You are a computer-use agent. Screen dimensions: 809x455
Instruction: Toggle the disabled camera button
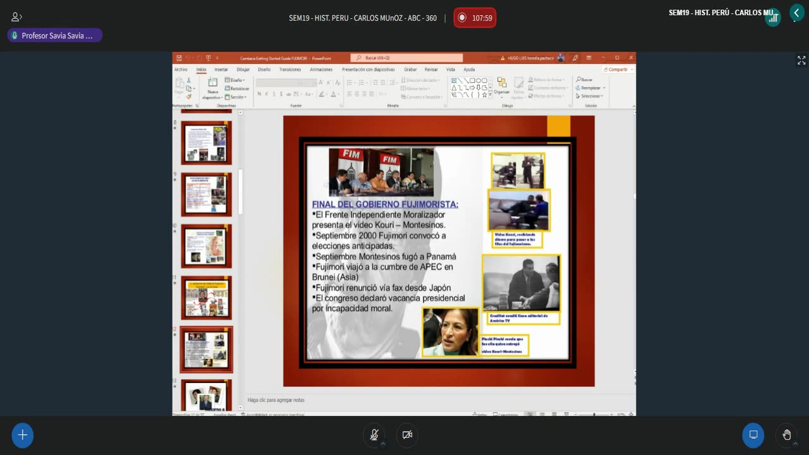click(407, 435)
